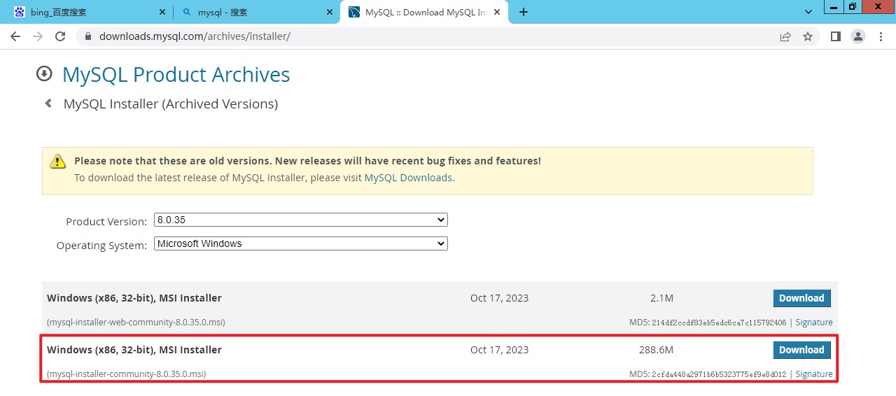
Task: Select the MySQL Download tab
Action: tap(424, 12)
